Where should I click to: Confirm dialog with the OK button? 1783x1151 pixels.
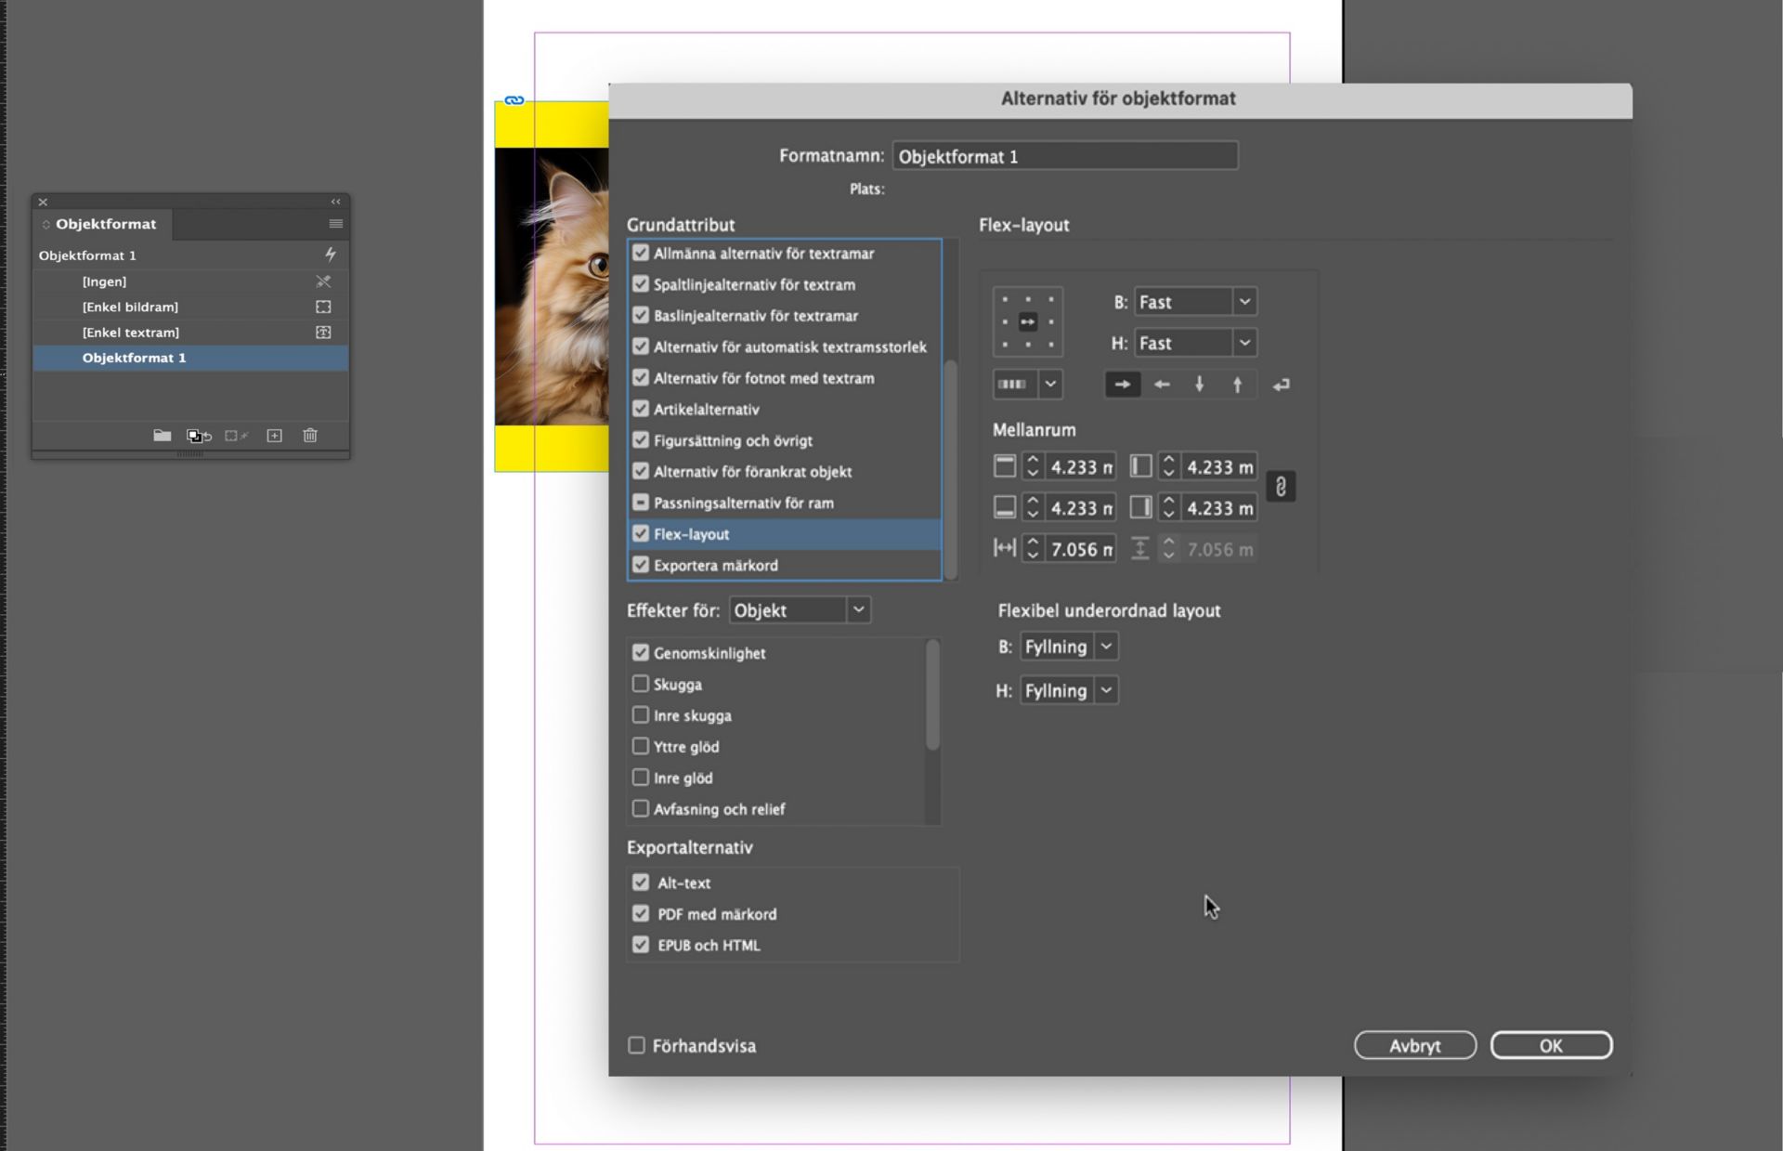click(x=1551, y=1044)
